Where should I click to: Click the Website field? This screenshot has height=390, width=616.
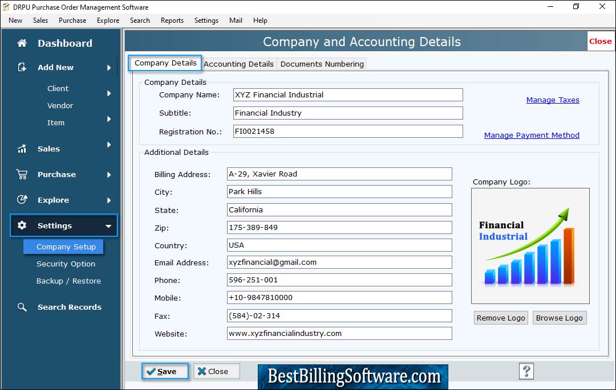pyautogui.click(x=339, y=333)
